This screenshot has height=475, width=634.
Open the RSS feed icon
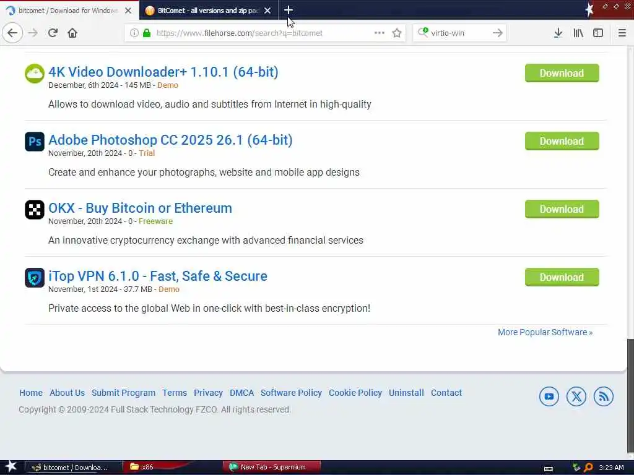(603, 396)
